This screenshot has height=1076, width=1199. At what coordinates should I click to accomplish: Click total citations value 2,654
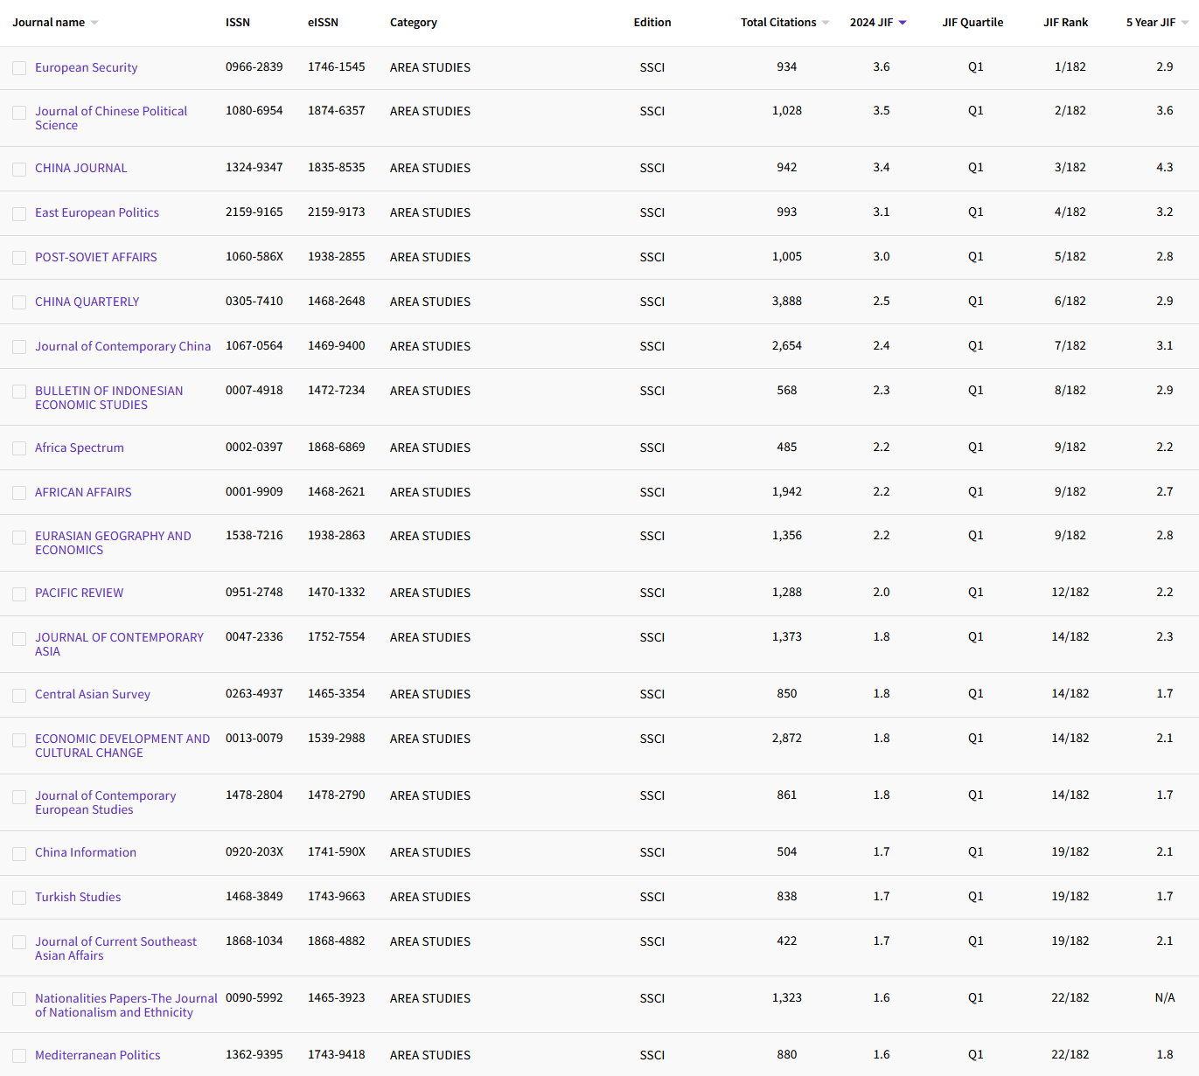tap(787, 345)
